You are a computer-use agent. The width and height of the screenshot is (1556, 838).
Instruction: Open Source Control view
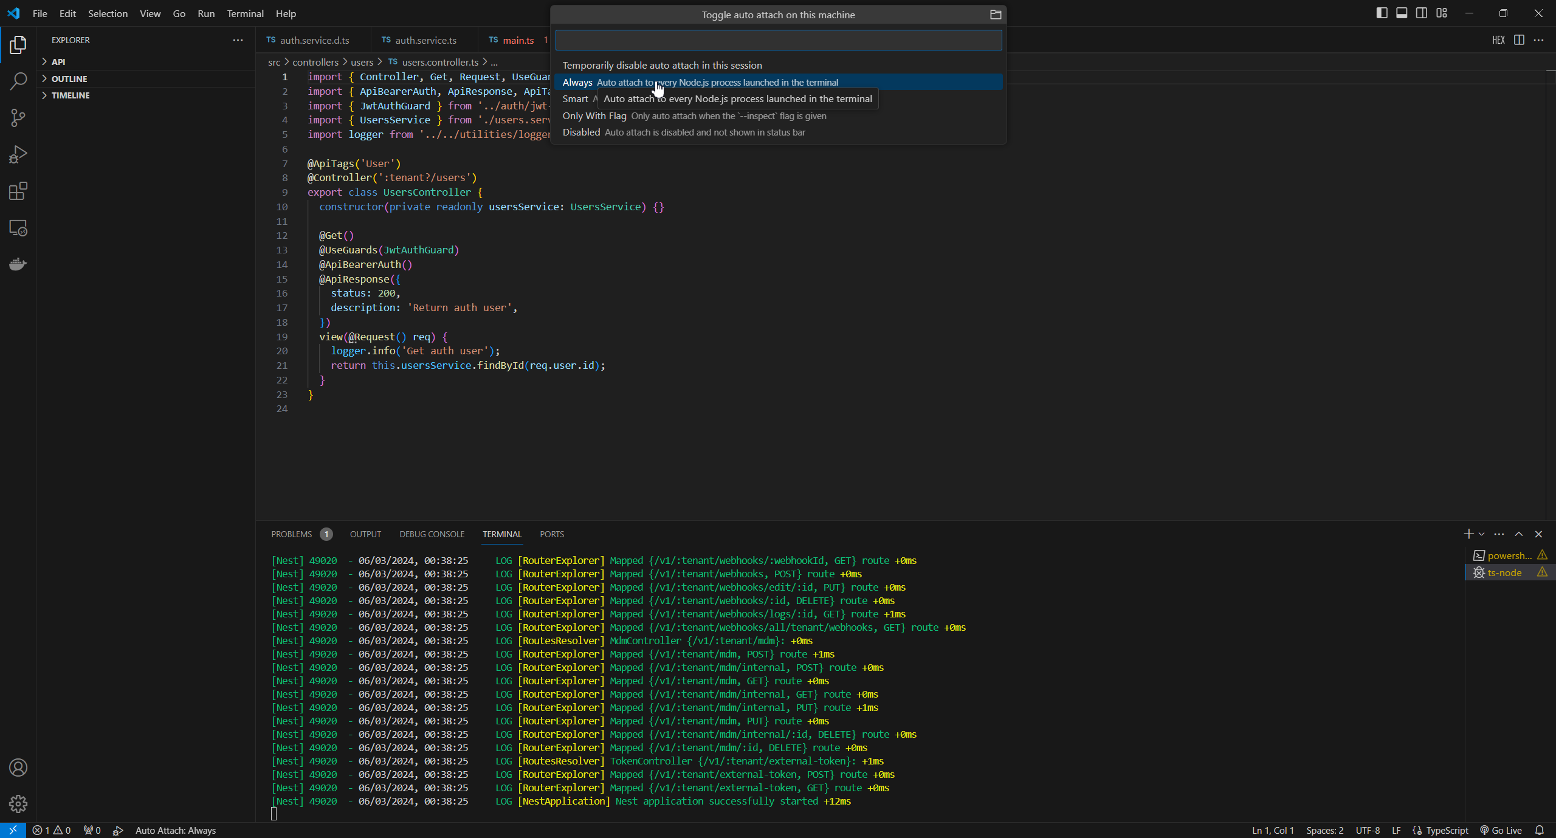[x=18, y=118]
